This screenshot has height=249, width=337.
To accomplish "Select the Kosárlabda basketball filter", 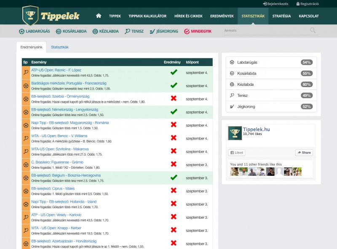I will coord(71,31).
